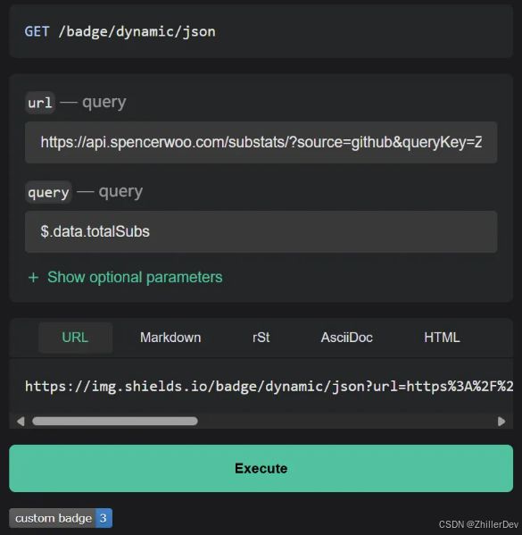Open the HTML output tab
The height and width of the screenshot is (535, 522).
click(442, 338)
